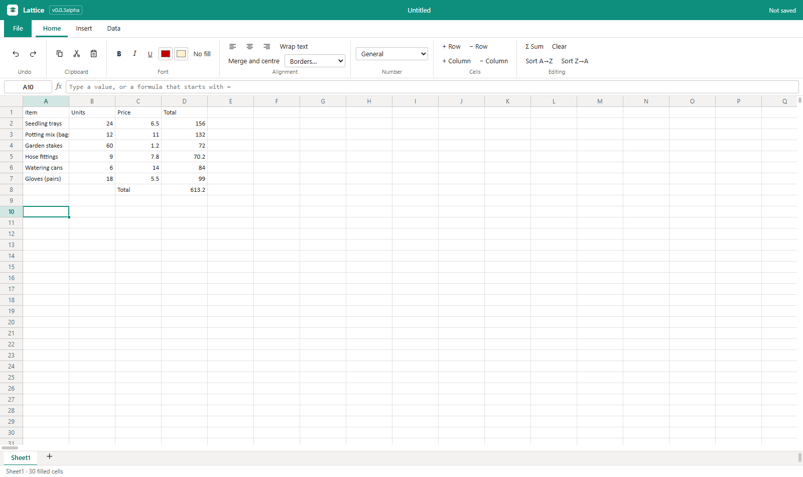Expand the General number format dropdown
The height and width of the screenshot is (477, 803).
(392, 54)
